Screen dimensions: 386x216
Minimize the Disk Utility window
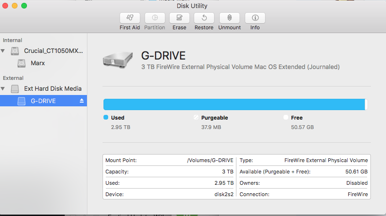pyautogui.click(x=15, y=6)
